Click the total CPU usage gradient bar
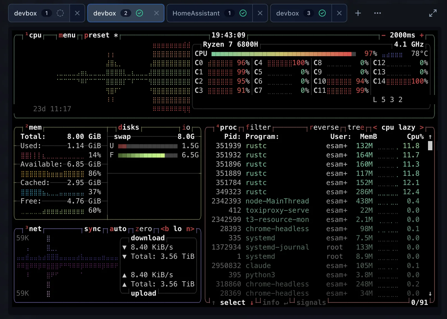This screenshot has width=447, height=319. tap(284, 54)
